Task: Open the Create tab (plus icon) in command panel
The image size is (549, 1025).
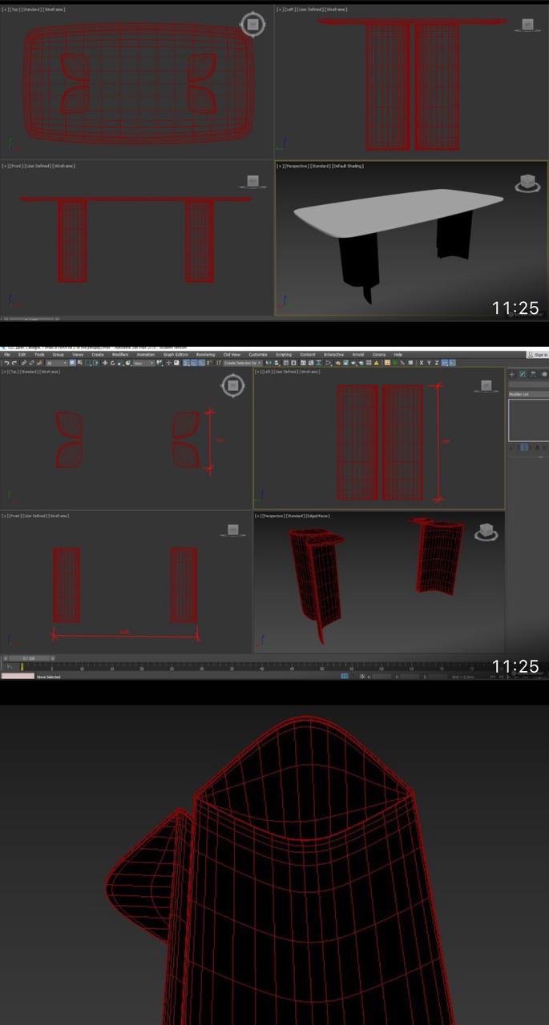Action: click(x=512, y=374)
